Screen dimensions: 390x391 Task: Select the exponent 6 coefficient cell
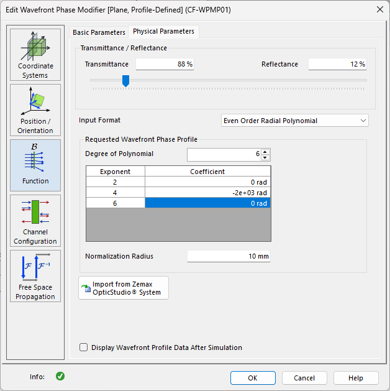207,203
